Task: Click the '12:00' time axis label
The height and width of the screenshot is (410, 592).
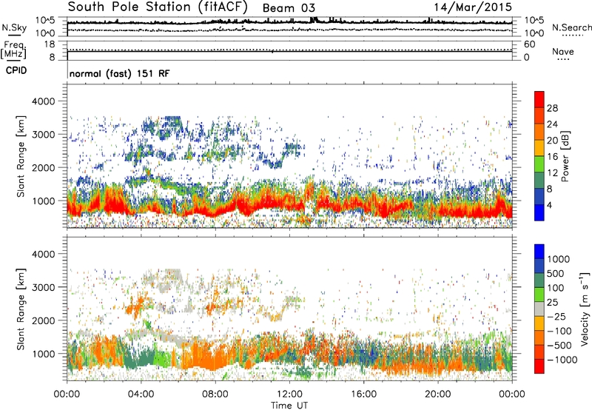Action: click(289, 394)
